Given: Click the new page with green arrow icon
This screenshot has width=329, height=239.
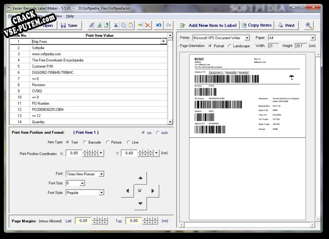Looking at the screenshot, I should pos(106,25).
